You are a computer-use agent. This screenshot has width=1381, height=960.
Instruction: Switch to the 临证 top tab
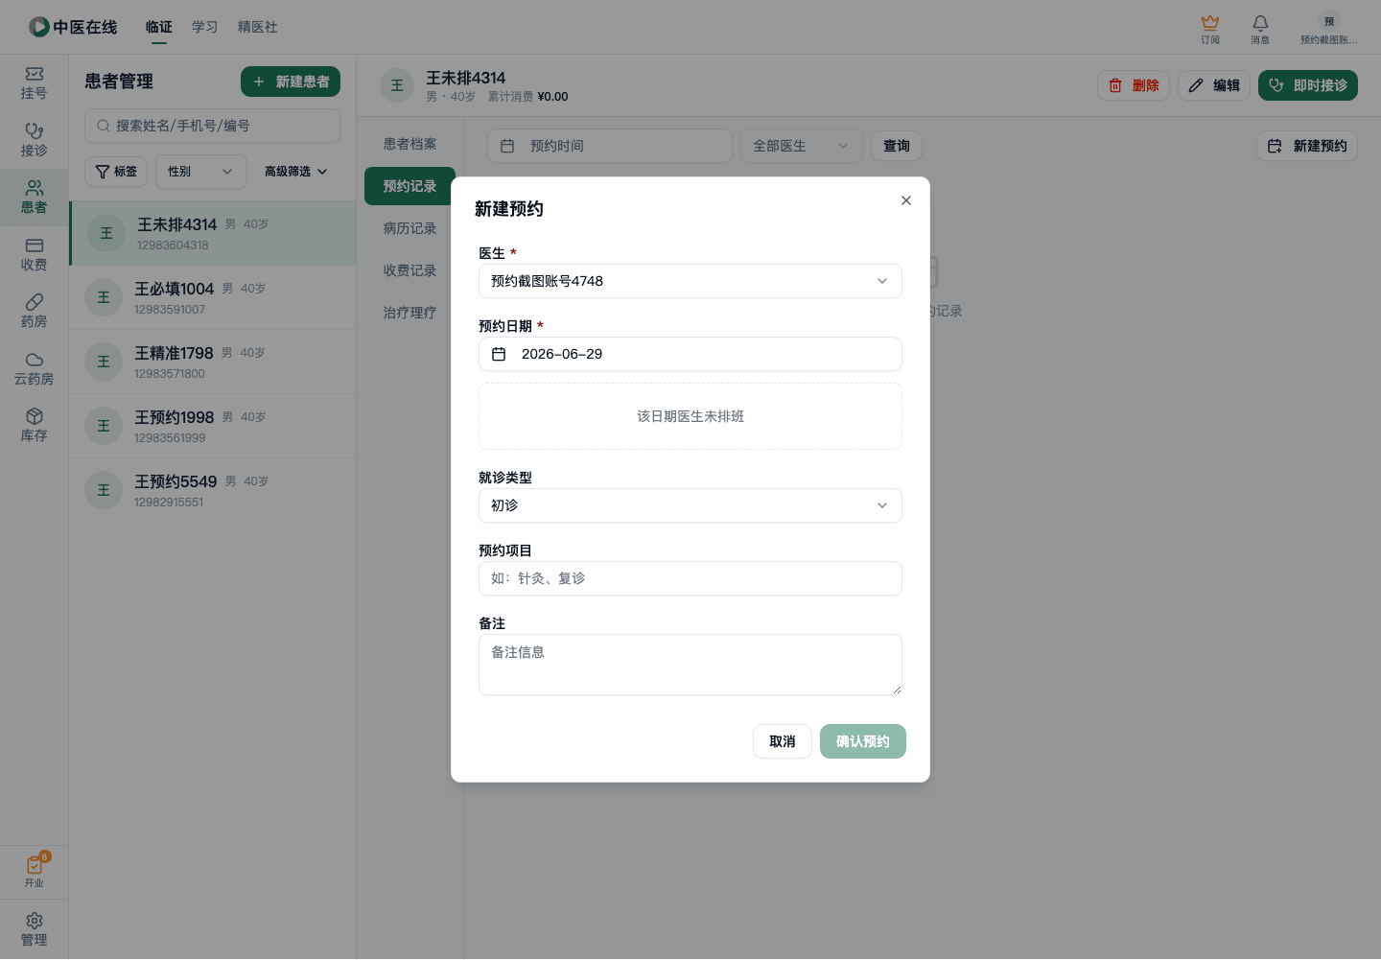pos(159,27)
